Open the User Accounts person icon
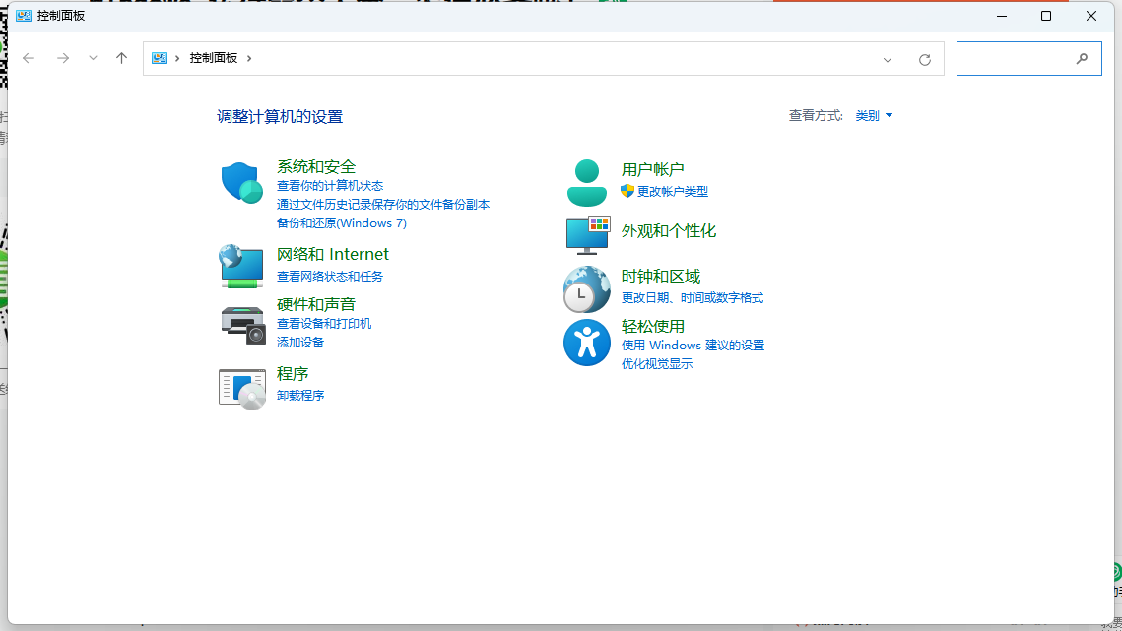The height and width of the screenshot is (631, 1122). coord(587,183)
